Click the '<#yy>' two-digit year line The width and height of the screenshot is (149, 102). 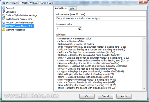coord(87,69)
